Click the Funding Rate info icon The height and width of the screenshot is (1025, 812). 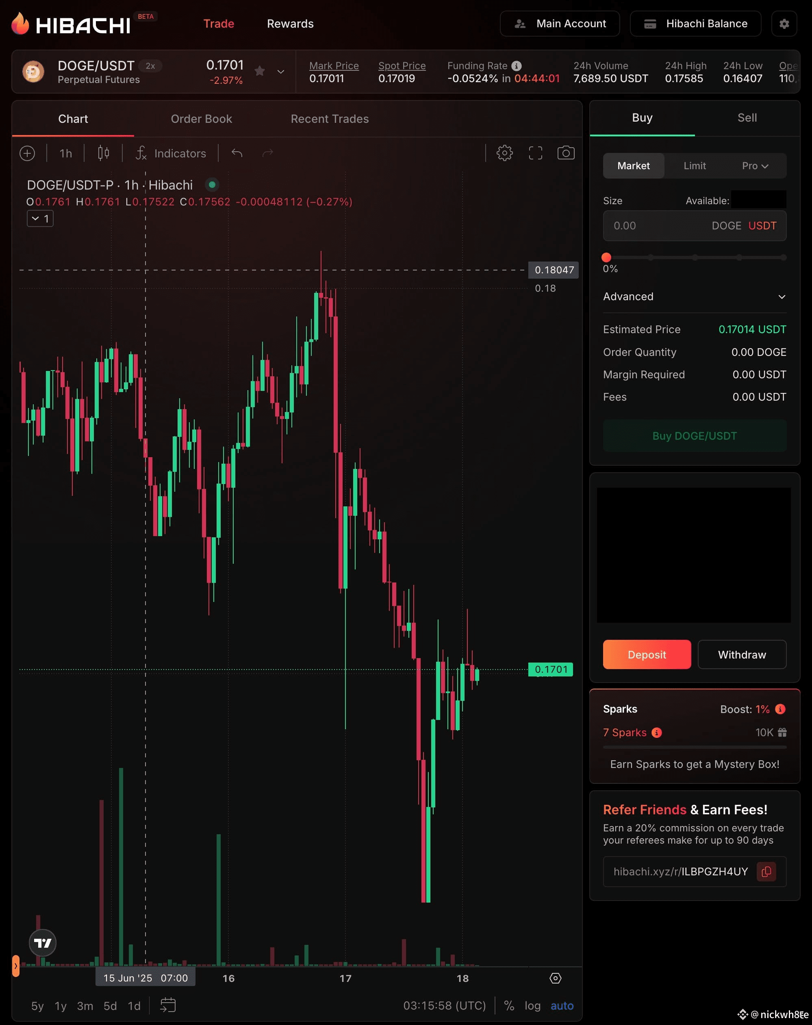[x=517, y=65]
